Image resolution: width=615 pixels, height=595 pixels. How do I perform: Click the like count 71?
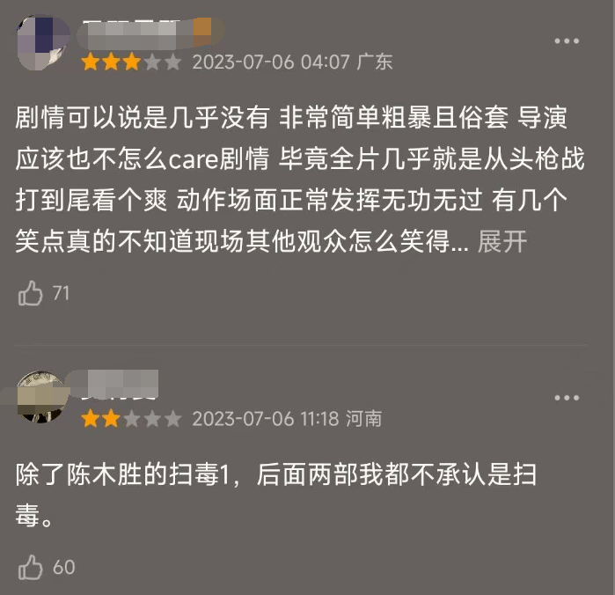(61, 294)
